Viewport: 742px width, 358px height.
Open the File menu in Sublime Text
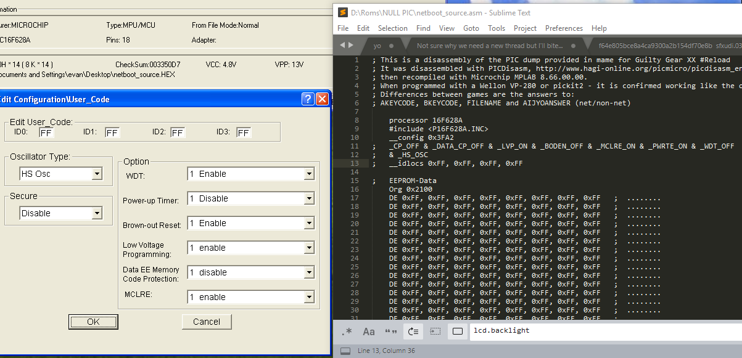pyautogui.click(x=343, y=28)
